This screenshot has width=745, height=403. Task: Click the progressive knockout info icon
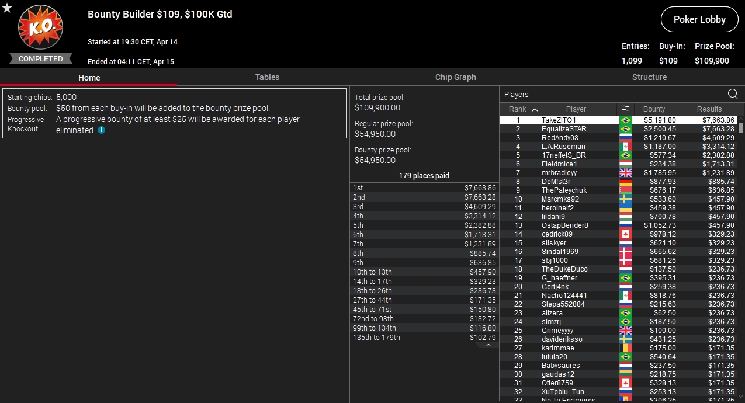pos(102,130)
